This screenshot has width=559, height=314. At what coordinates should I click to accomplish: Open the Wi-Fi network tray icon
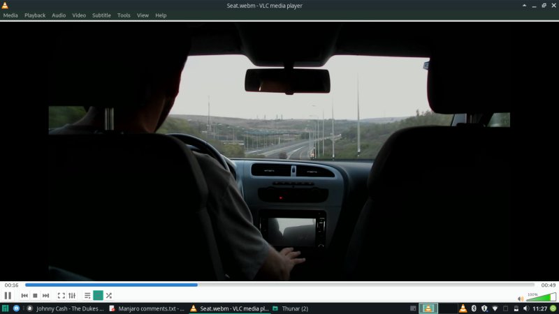(x=495, y=308)
